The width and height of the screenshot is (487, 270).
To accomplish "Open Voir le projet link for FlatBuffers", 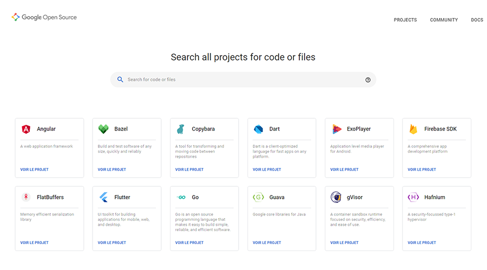I will pyautogui.click(x=35, y=242).
